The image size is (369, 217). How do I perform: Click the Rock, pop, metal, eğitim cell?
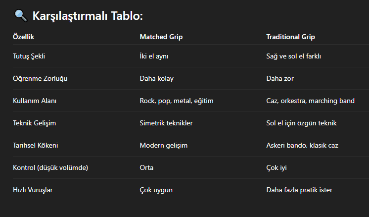tap(176, 101)
